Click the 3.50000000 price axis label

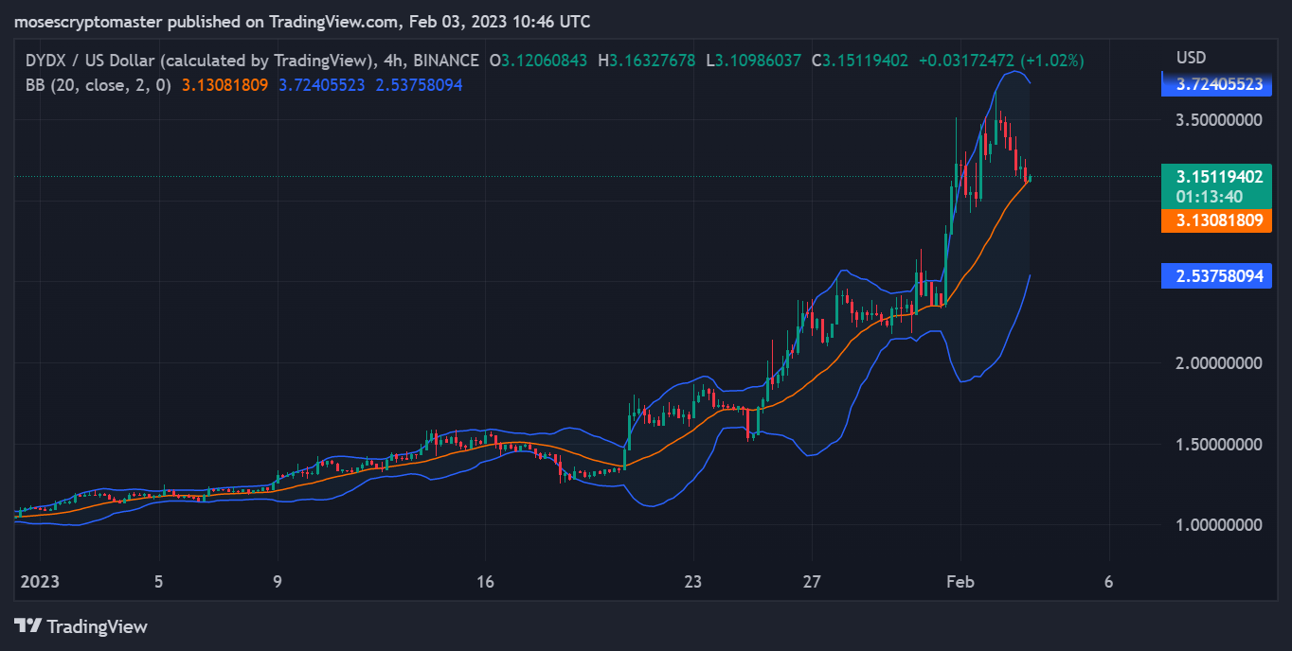[x=1219, y=120]
